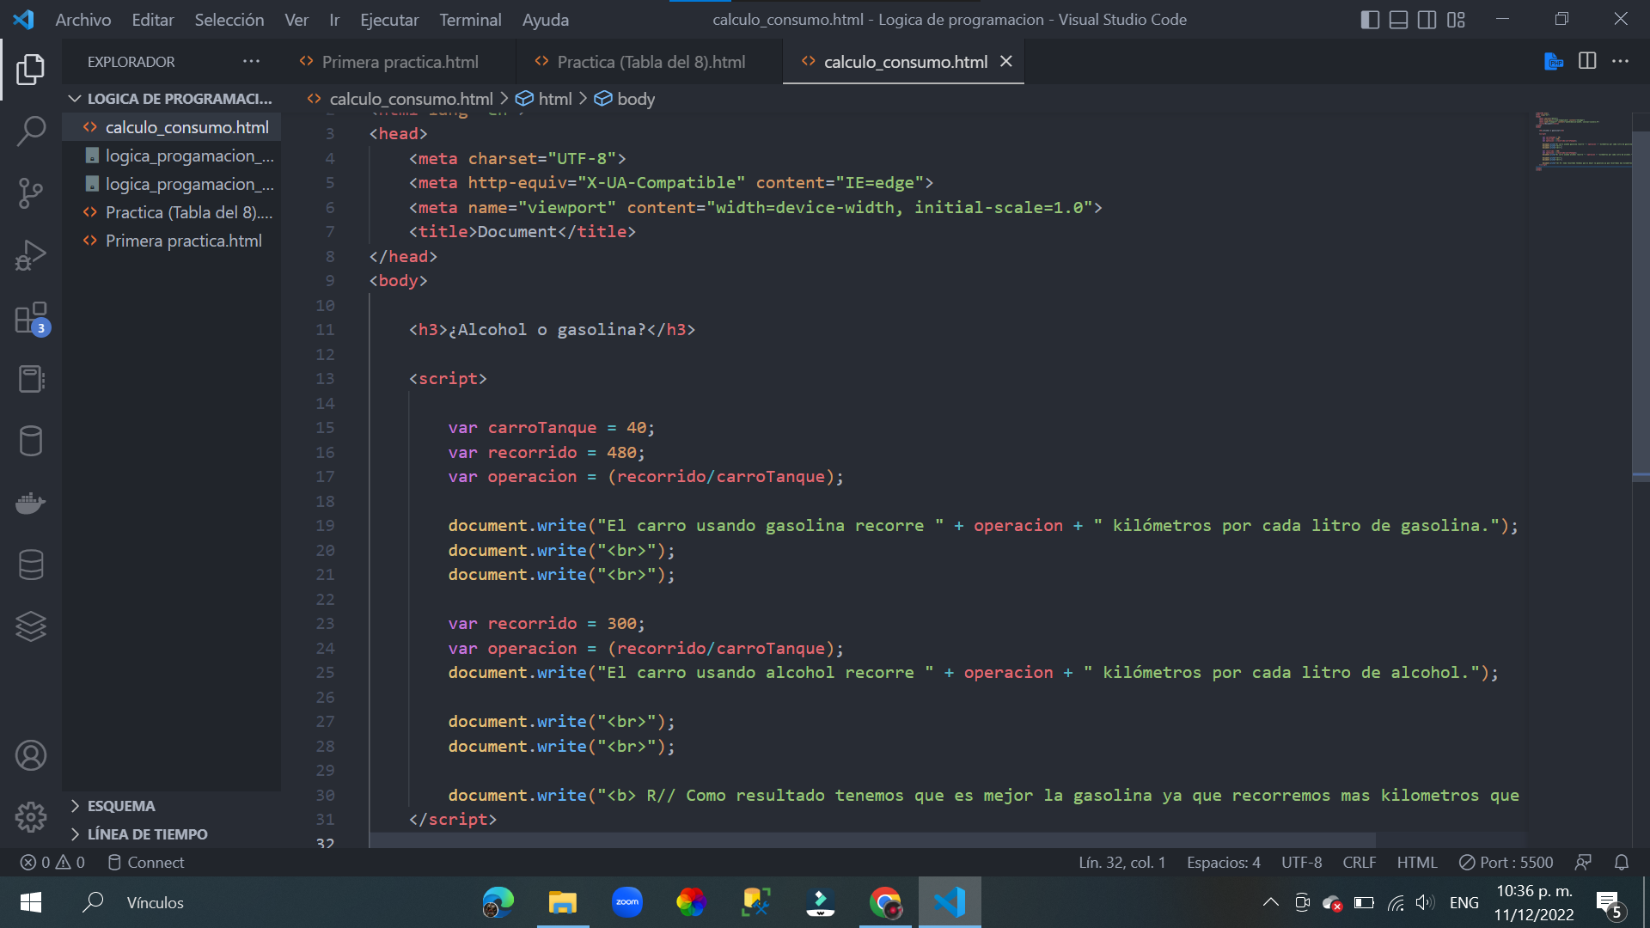Click Visual Studio Code taskbar icon
This screenshot has height=928, width=1650.
tap(950, 902)
